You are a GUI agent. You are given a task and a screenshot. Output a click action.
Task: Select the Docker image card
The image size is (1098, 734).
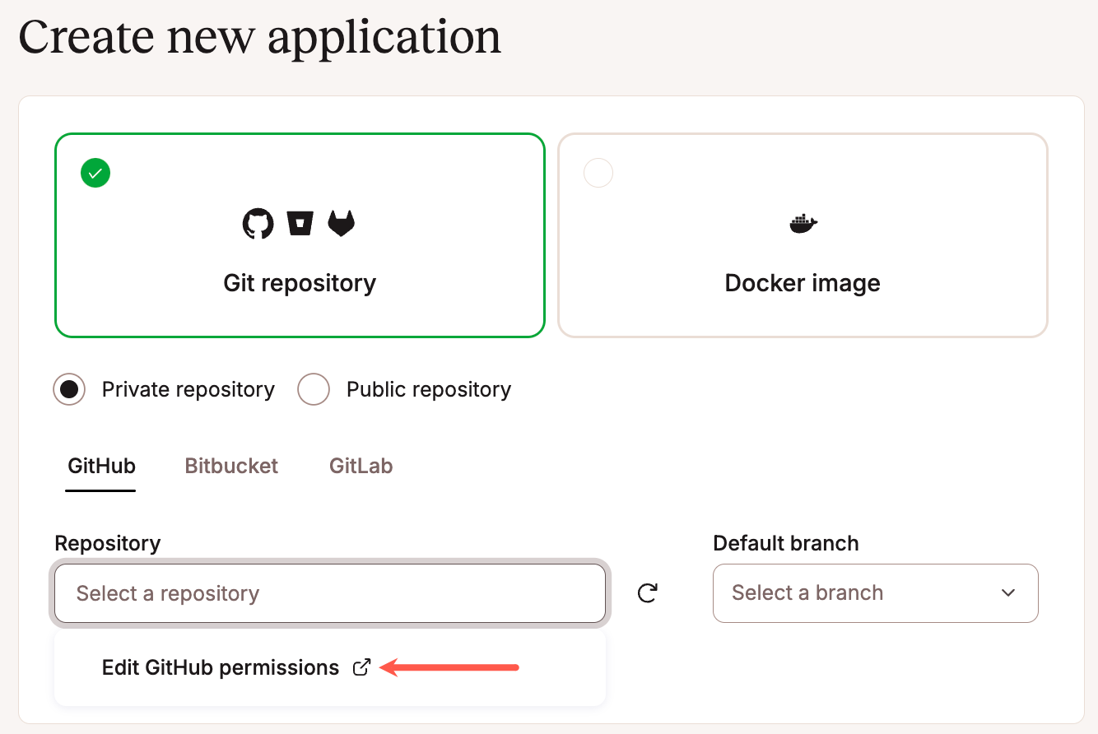click(x=802, y=283)
